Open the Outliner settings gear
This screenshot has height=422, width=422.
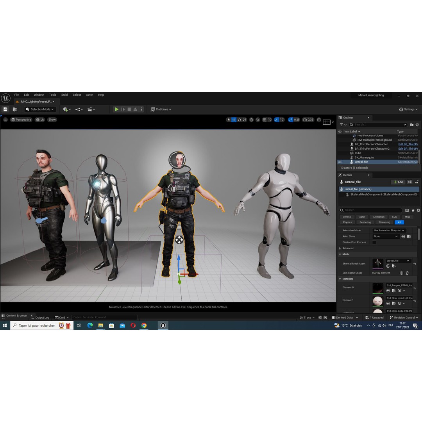pyautogui.click(x=417, y=125)
